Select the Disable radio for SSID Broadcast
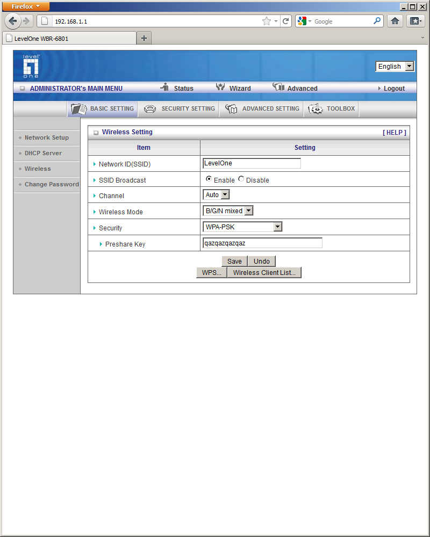Screen dimensions: 430x537 (x=241, y=179)
